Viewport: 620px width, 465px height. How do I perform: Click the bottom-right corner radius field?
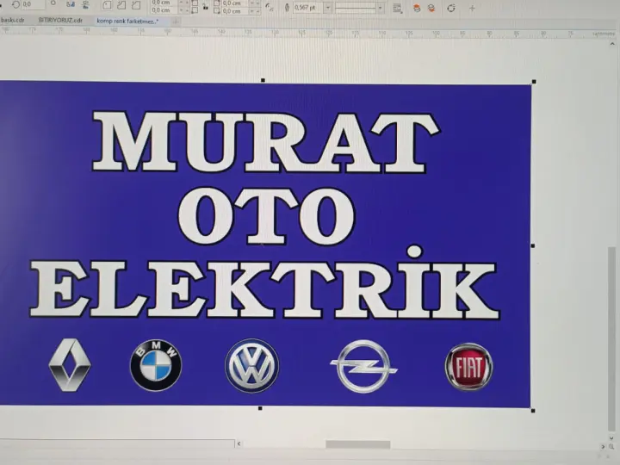pos(236,11)
